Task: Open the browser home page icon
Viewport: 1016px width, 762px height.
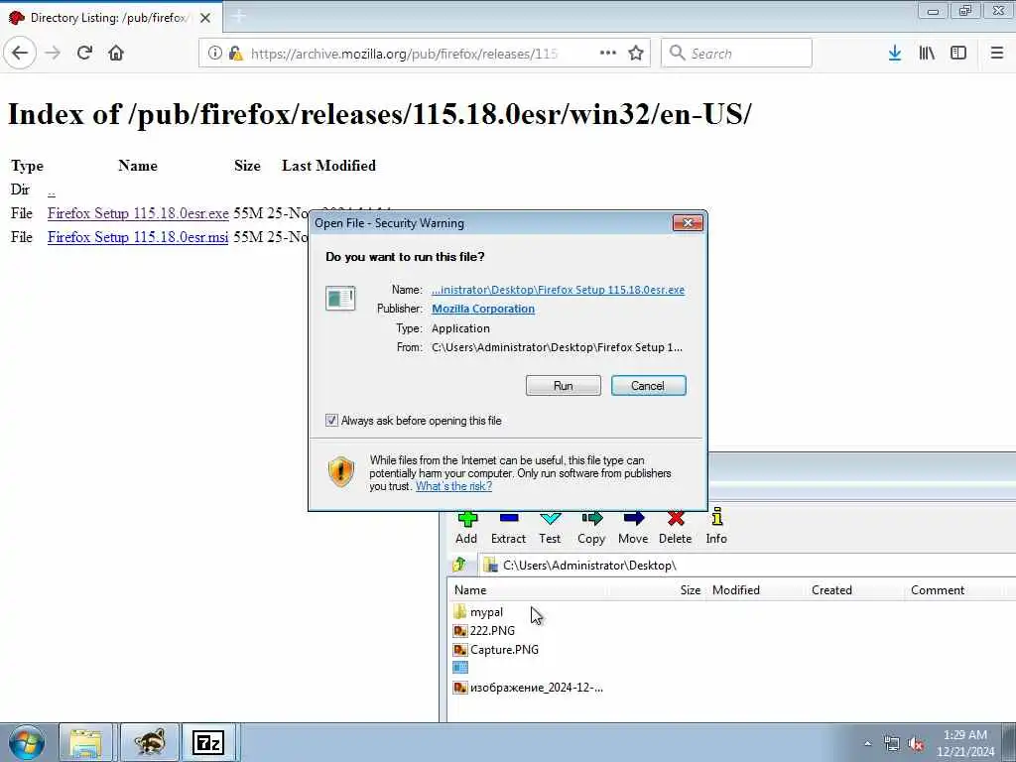Action: tap(116, 53)
